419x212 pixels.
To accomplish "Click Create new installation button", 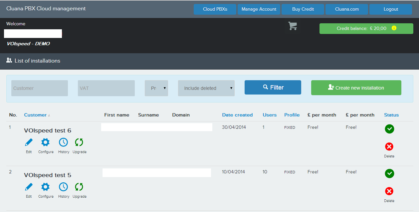I will tap(356, 88).
